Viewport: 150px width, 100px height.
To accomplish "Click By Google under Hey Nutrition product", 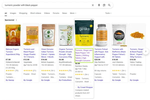I will coord(99,80).
